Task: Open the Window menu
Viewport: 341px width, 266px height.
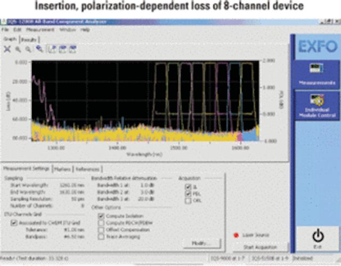Action: tap(68, 30)
